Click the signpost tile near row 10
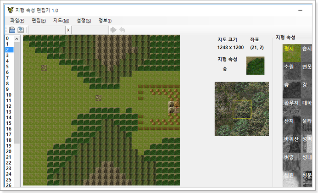Image resolution: width=318 pixels, height=193 pixels. [x=98, y=98]
